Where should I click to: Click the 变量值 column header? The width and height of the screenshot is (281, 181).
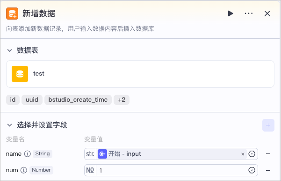point(94,139)
